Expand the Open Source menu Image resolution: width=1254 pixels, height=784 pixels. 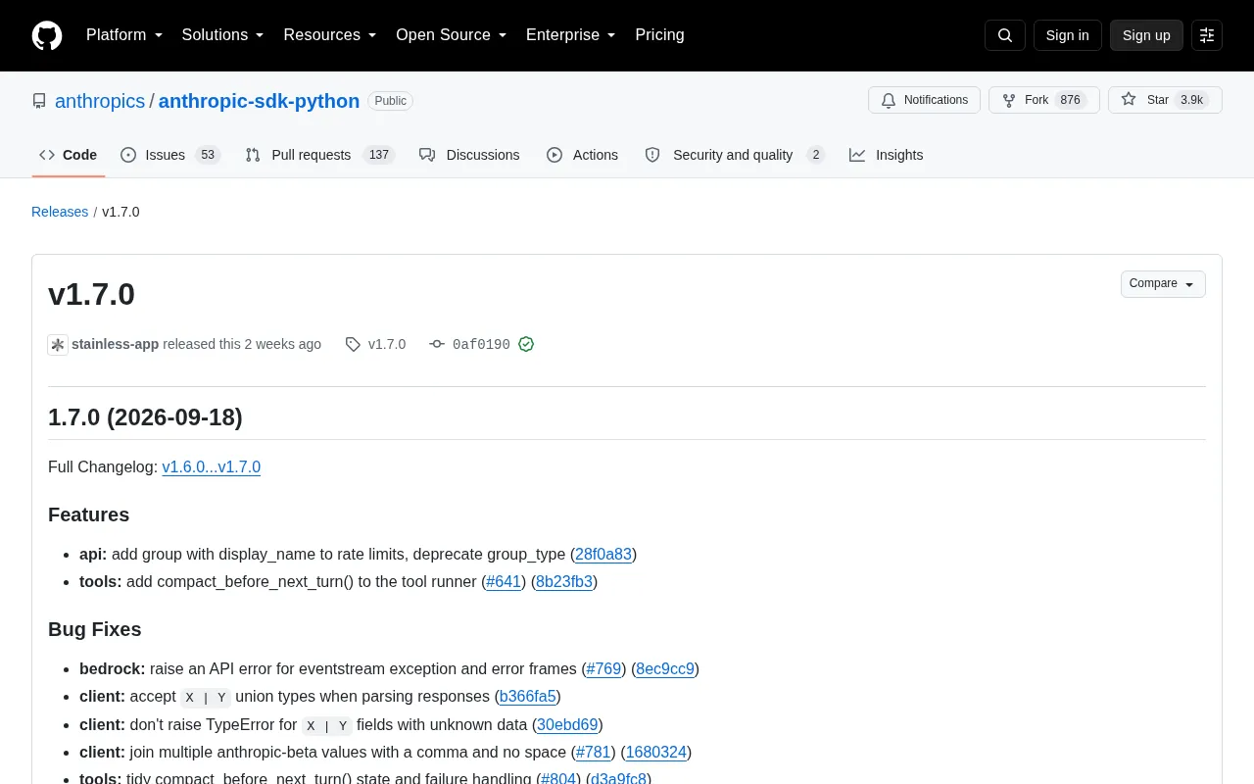tap(452, 35)
